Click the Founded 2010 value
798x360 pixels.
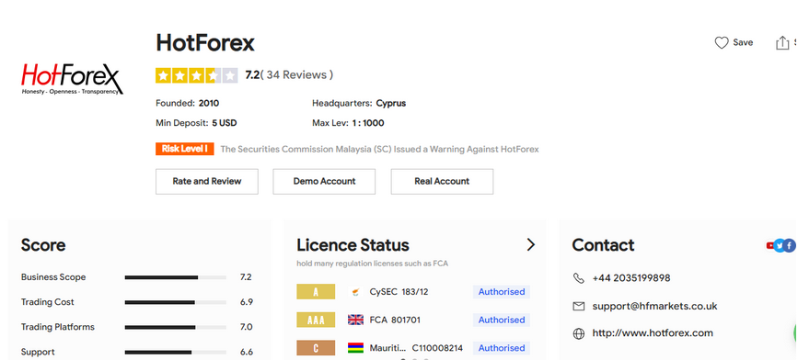209,103
